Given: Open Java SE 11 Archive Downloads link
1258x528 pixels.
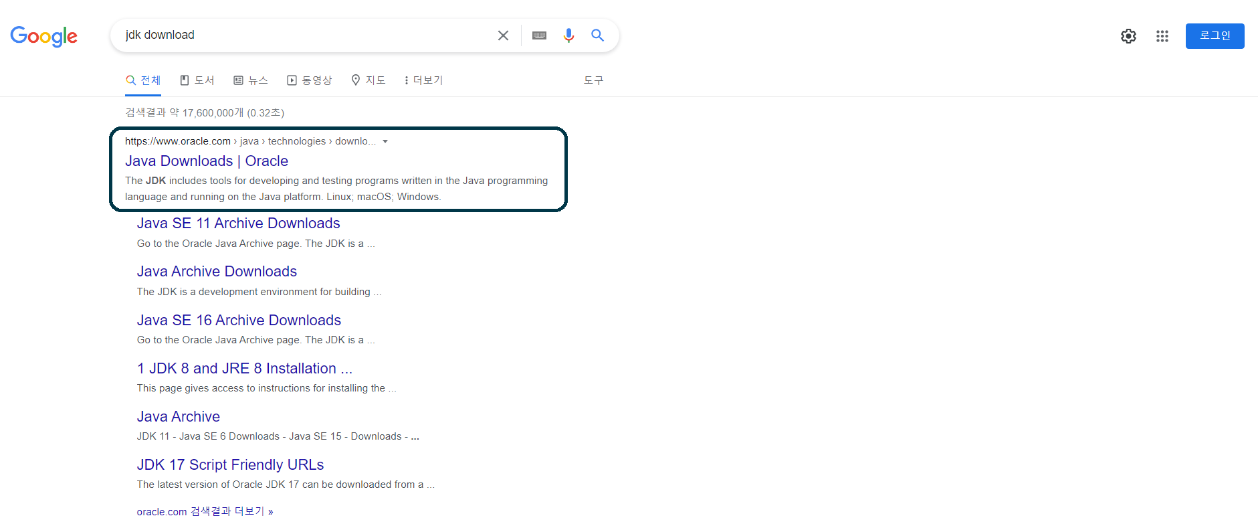Looking at the screenshot, I should point(239,224).
